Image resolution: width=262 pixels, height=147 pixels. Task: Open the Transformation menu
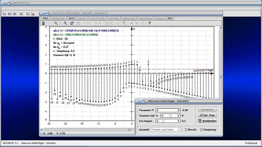97,18
